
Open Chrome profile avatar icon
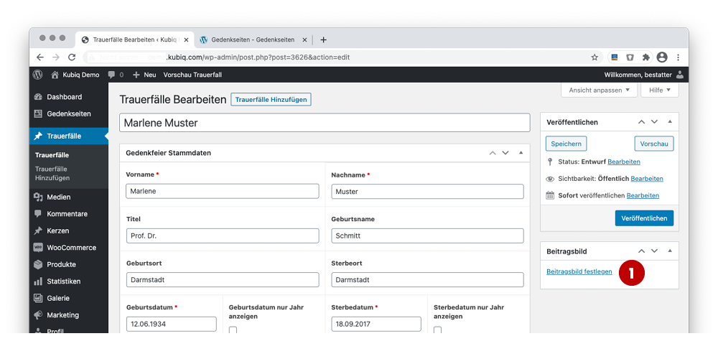point(661,57)
